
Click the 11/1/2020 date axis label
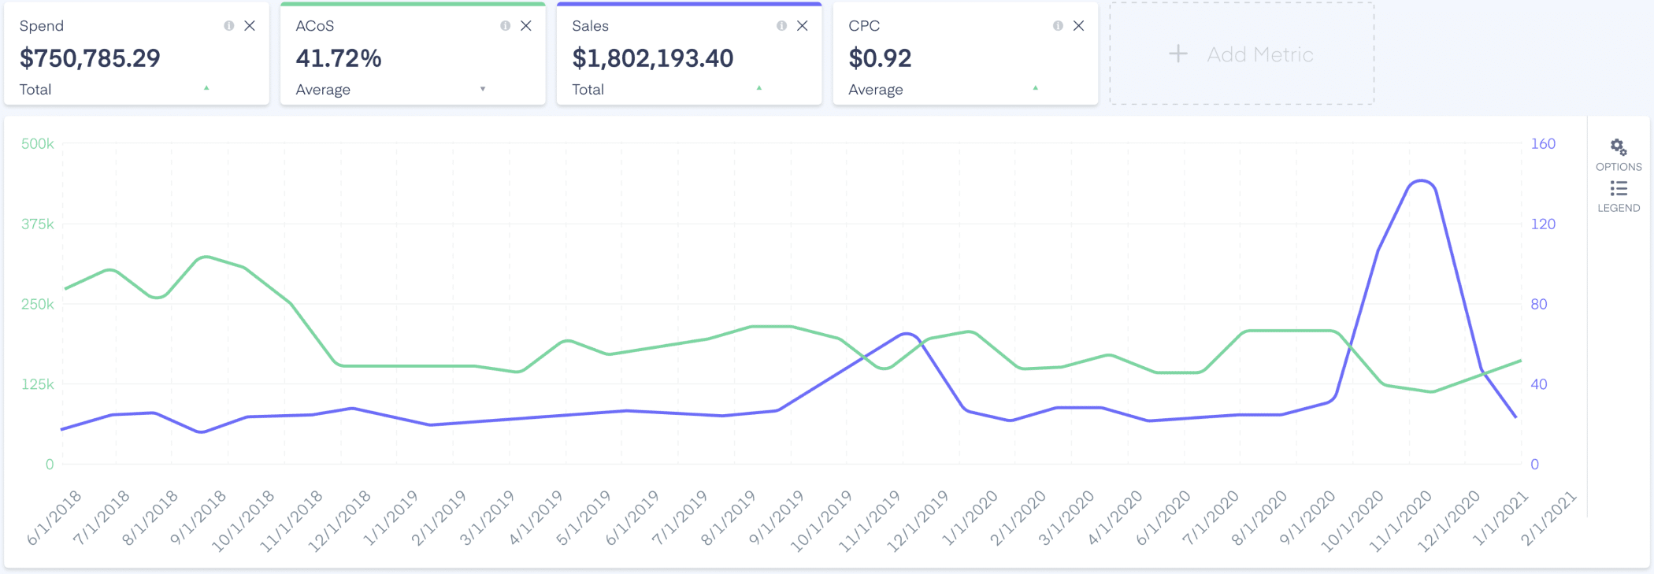click(1400, 520)
